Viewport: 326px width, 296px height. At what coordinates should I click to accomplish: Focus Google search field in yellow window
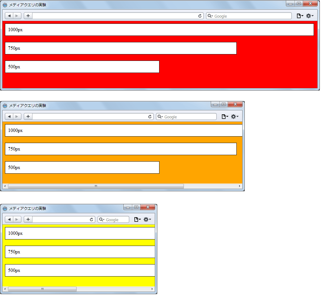pos(113,219)
